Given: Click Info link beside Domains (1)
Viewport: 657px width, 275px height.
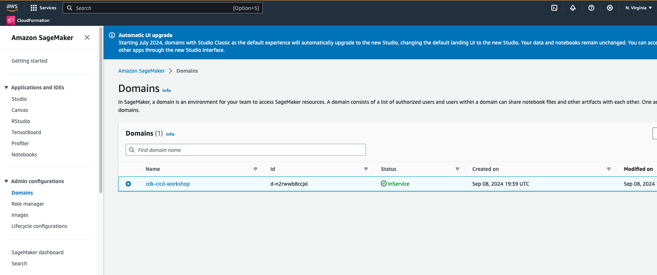Looking at the screenshot, I should tap(170, 134).
